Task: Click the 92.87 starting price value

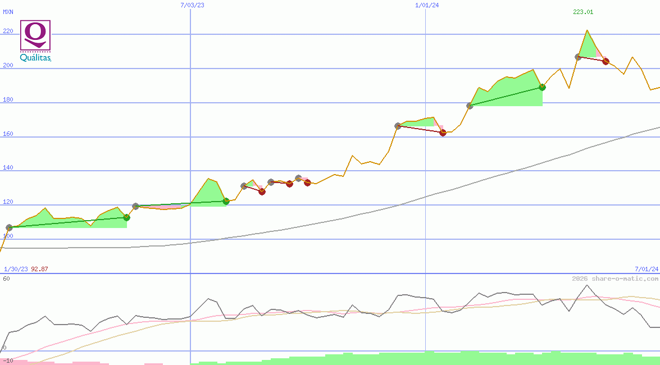Action: tap(39, 269)
